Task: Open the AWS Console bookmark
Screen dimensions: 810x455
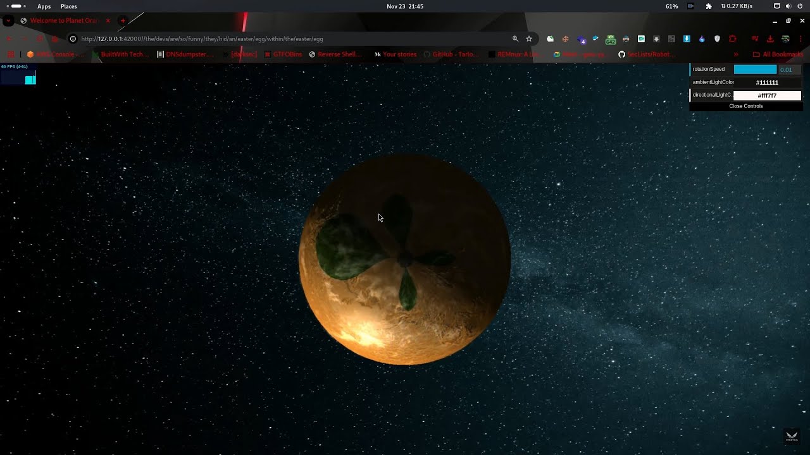Action: pos(55,54)
